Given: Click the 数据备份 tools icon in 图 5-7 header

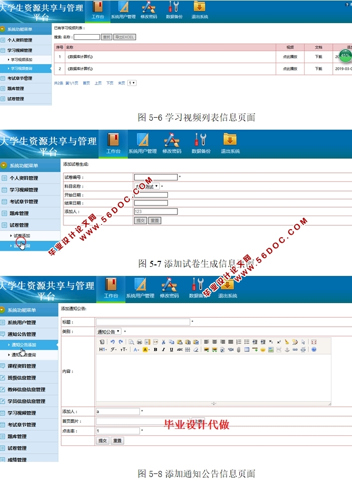Looking at the screenshot, I should click(201, 140).
